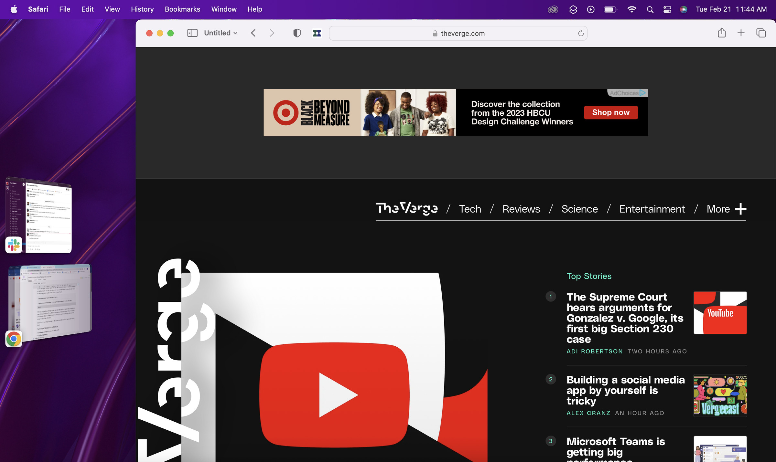Open Building a social media app story

pos(626,390)
